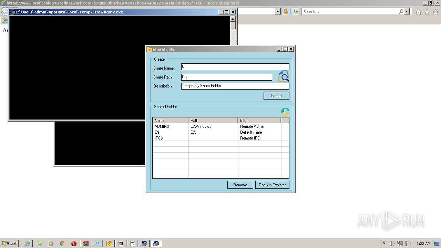
Task: Open the search provider dropdown arrow
Action: click(407, 12)
